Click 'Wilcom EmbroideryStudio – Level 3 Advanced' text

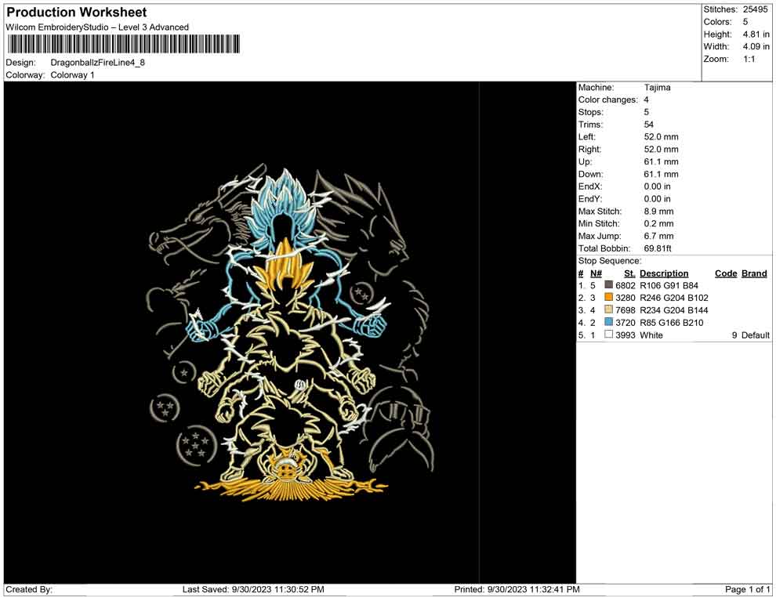97,27
